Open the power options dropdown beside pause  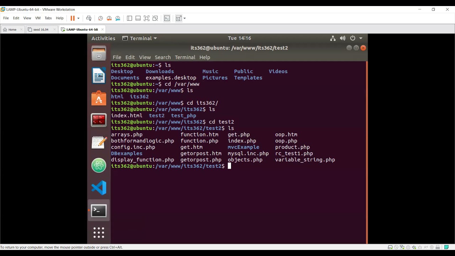tap(79, 18)
